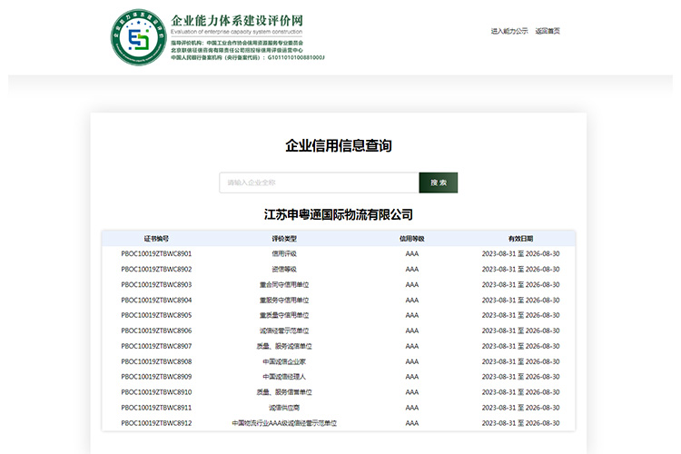Click the validity date in row PBOC10019ZTBWC8909
Viewport: 681px width, 454px height.
[x=520, y=377]
